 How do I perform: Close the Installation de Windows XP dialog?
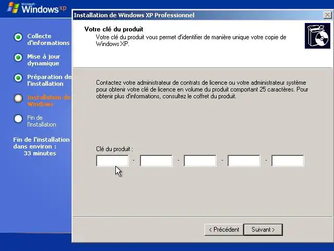click(x=327, y=15)
